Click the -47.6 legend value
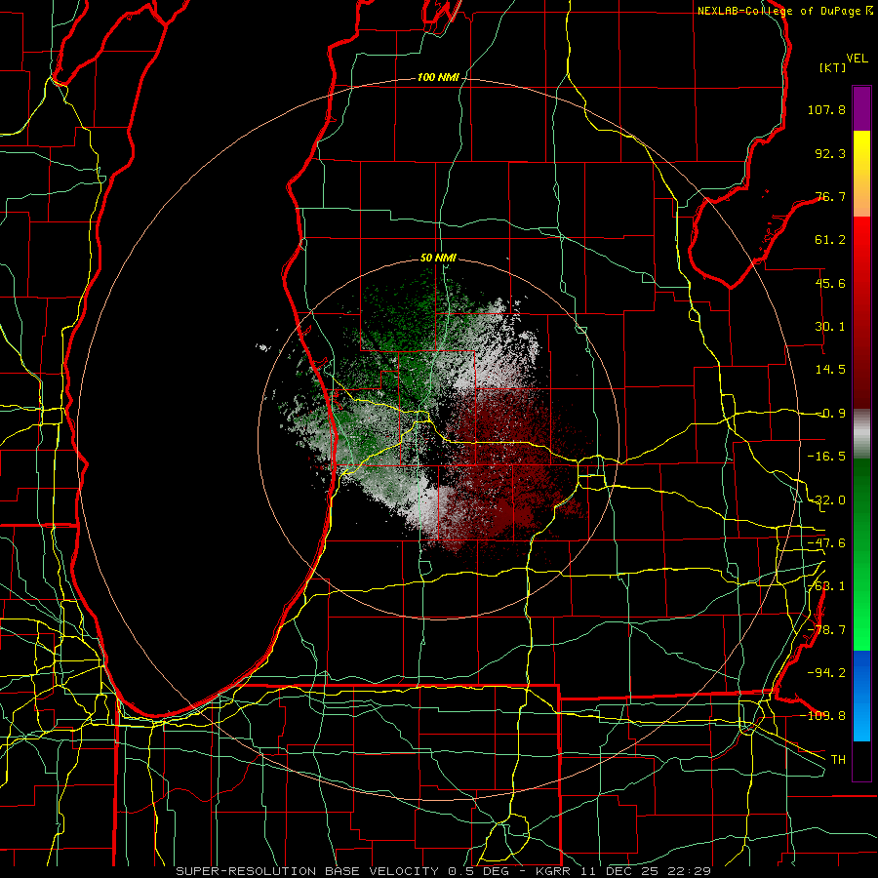This screenshot has height=878, width=878. click(x=826, y=543)
